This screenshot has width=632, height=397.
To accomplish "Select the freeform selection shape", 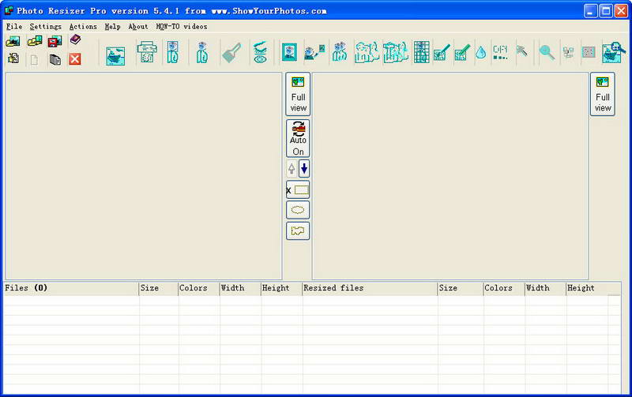I will tap(298, 231).
